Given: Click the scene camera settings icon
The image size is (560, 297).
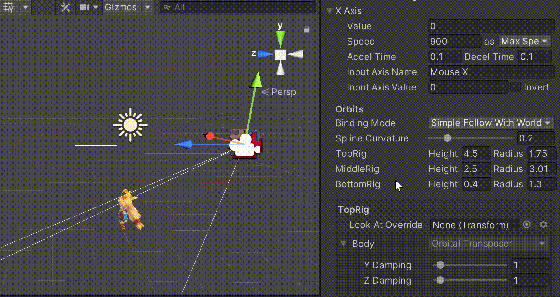Looking at the screenshot, I should pyautogui.click(x=84, y=7).
